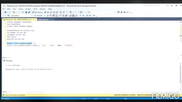Open the Navigate Backward history dropdown arrow

click(7, 12)
